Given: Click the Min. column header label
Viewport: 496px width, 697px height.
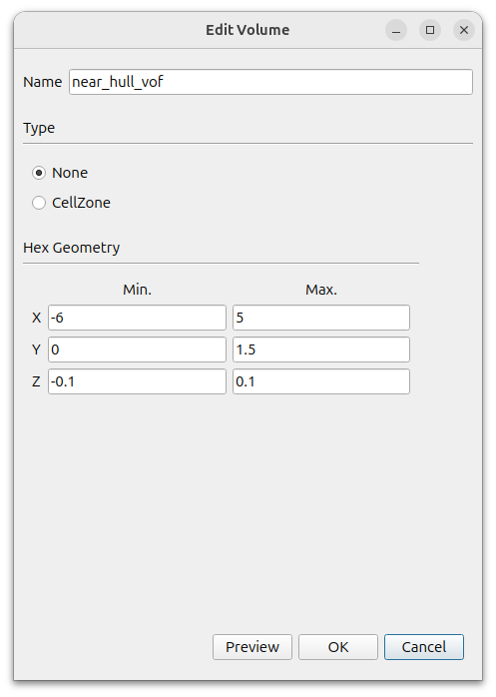Looking at the screenshot, I should [x=138, y=290].
